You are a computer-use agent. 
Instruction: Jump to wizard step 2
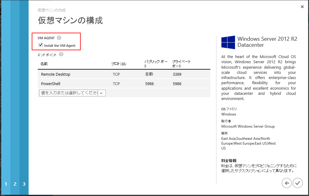click(15, 184)
